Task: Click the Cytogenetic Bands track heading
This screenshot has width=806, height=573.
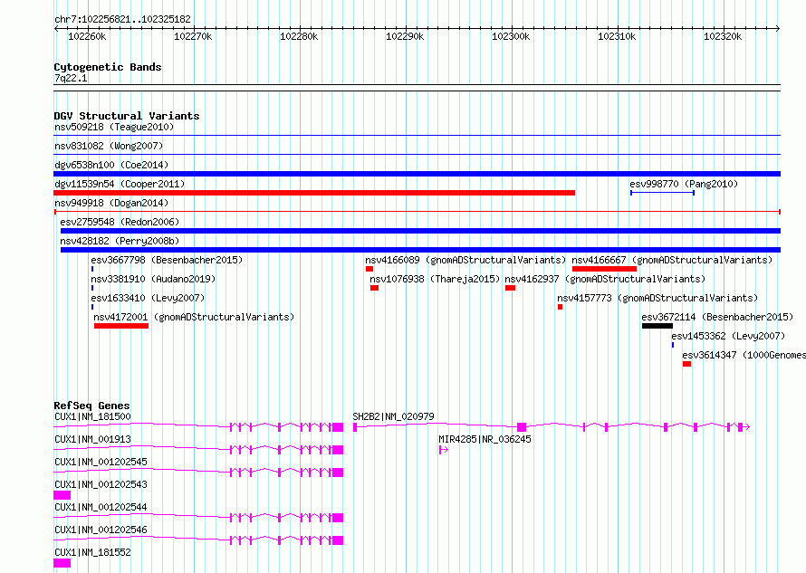Action: pyautogui.click(x=108, y=67)
